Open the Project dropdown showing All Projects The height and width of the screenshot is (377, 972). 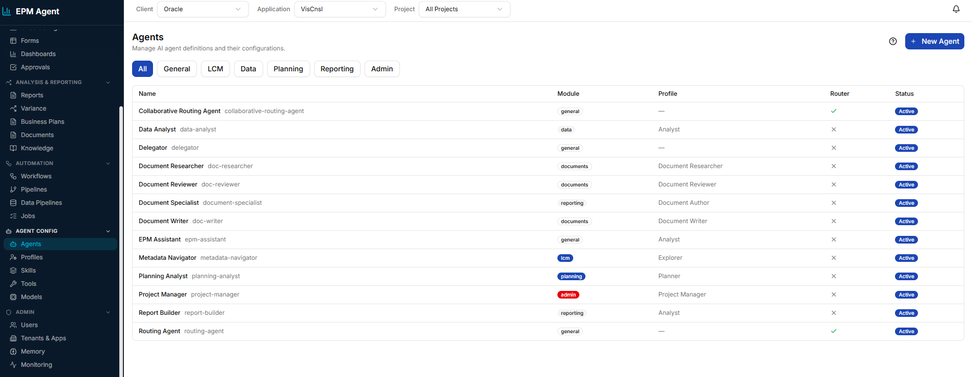464,9
